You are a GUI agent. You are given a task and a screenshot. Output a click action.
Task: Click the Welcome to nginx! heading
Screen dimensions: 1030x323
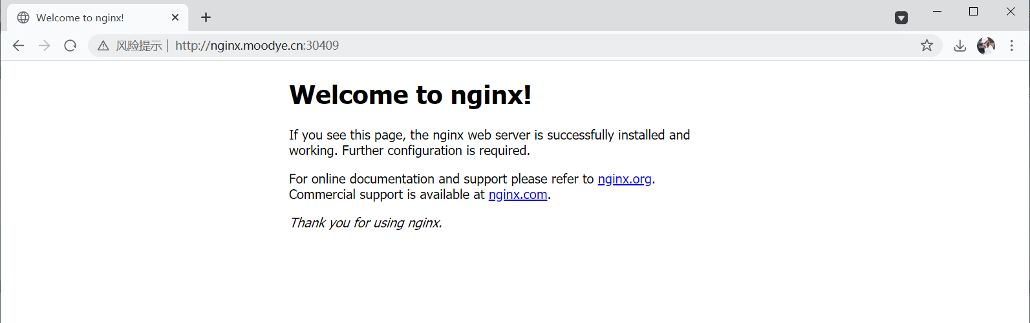point(411,95)
